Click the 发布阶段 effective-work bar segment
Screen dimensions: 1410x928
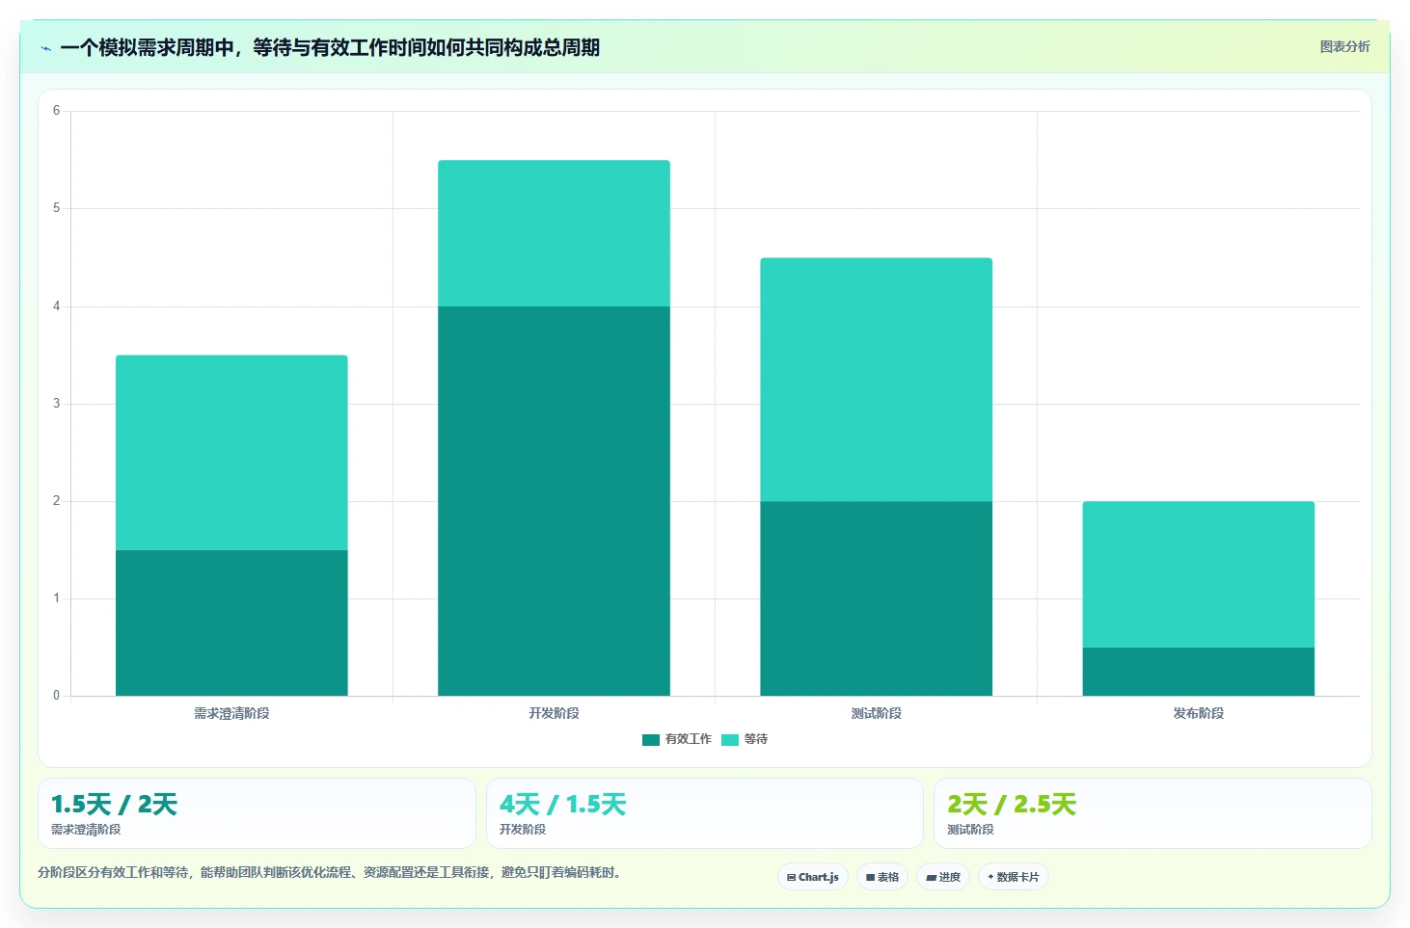tap(1198, 672)
